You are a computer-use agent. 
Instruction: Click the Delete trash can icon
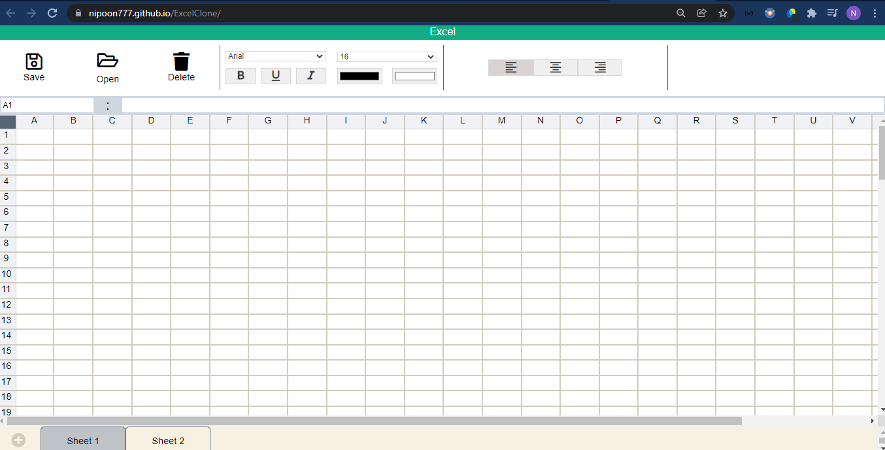click(181, 61)
